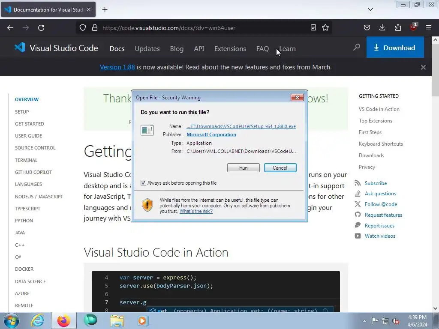
Task: Bookmark page with the star icon
Action: point(325,27)
